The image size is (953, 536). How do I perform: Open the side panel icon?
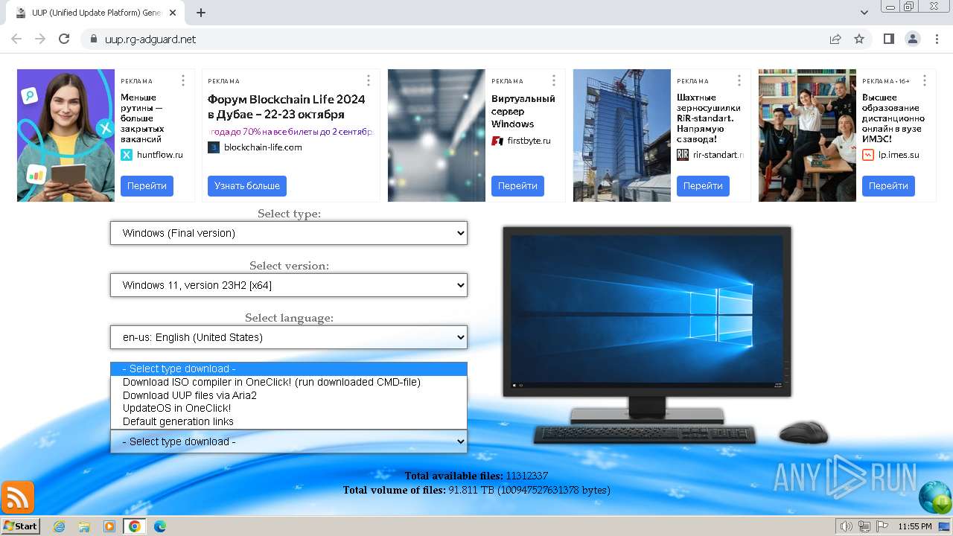[x=888, y=39]
